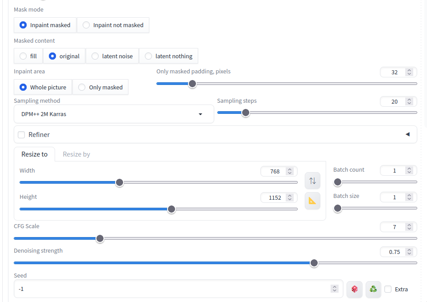This screenshot has height=302, width=427.
Task: Click the triangle ruler aspect ratio icon
Action: (312, 201)
